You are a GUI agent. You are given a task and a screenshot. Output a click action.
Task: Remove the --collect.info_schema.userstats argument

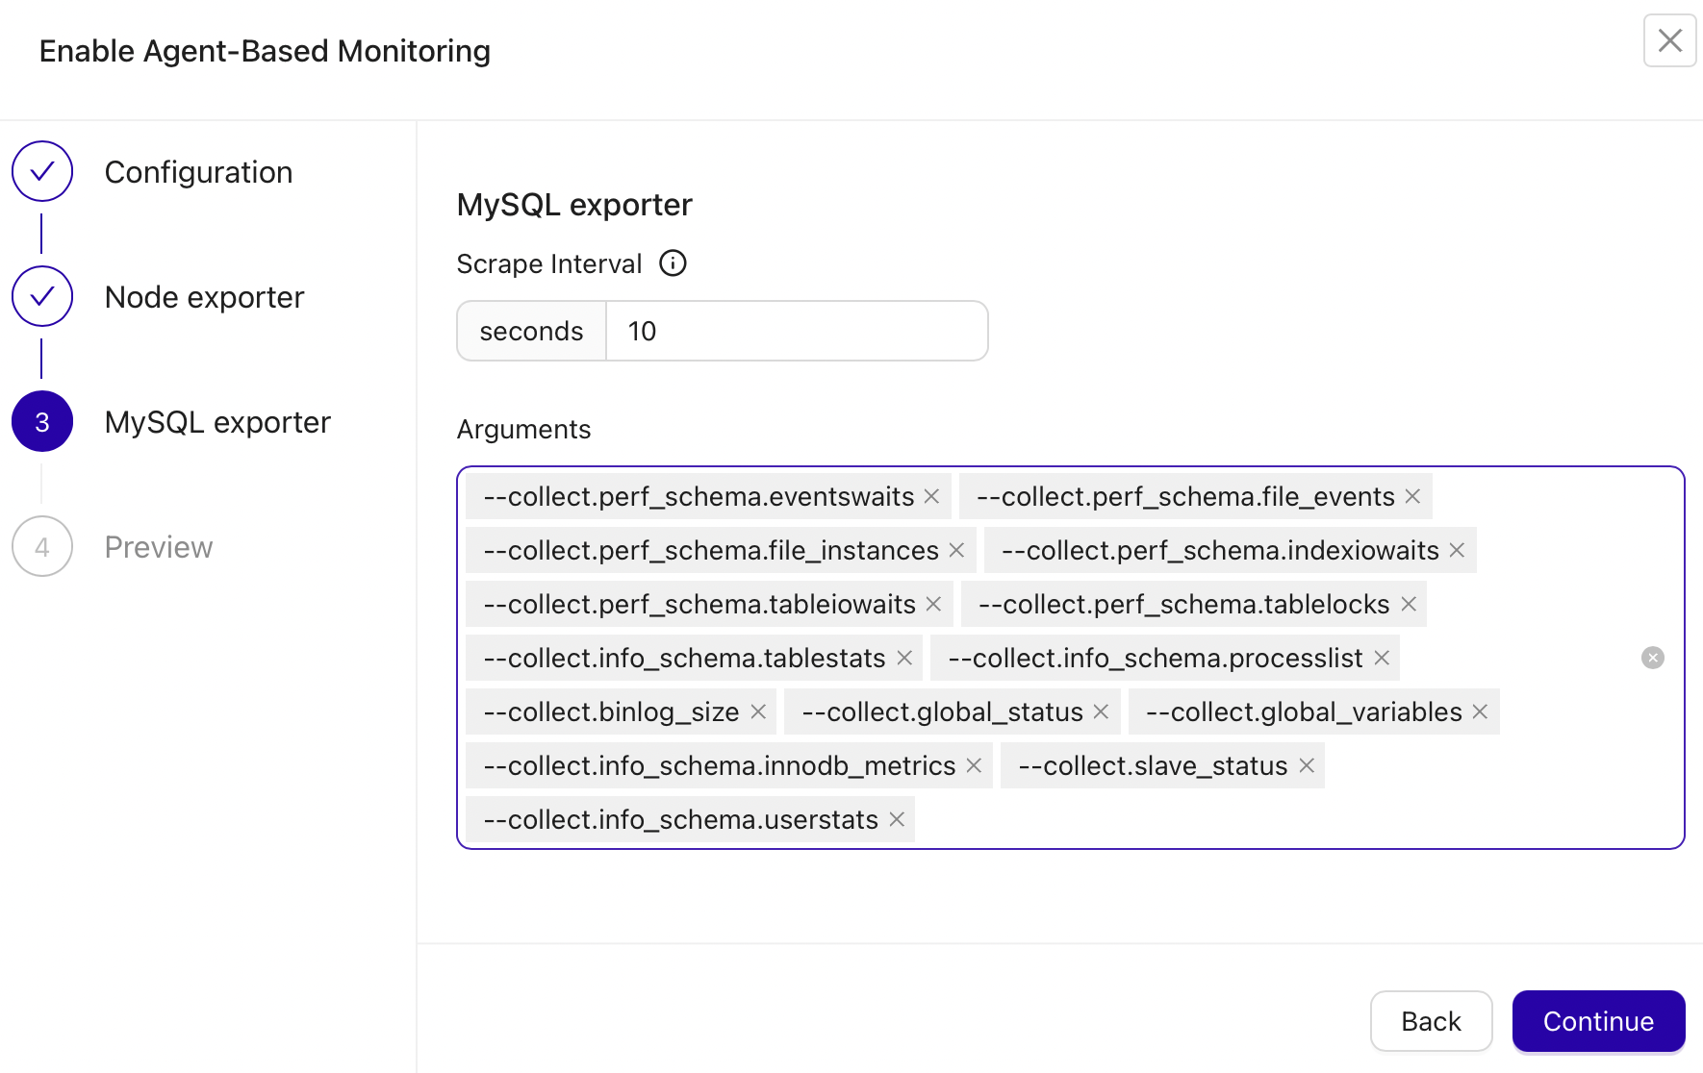point(896,819)
